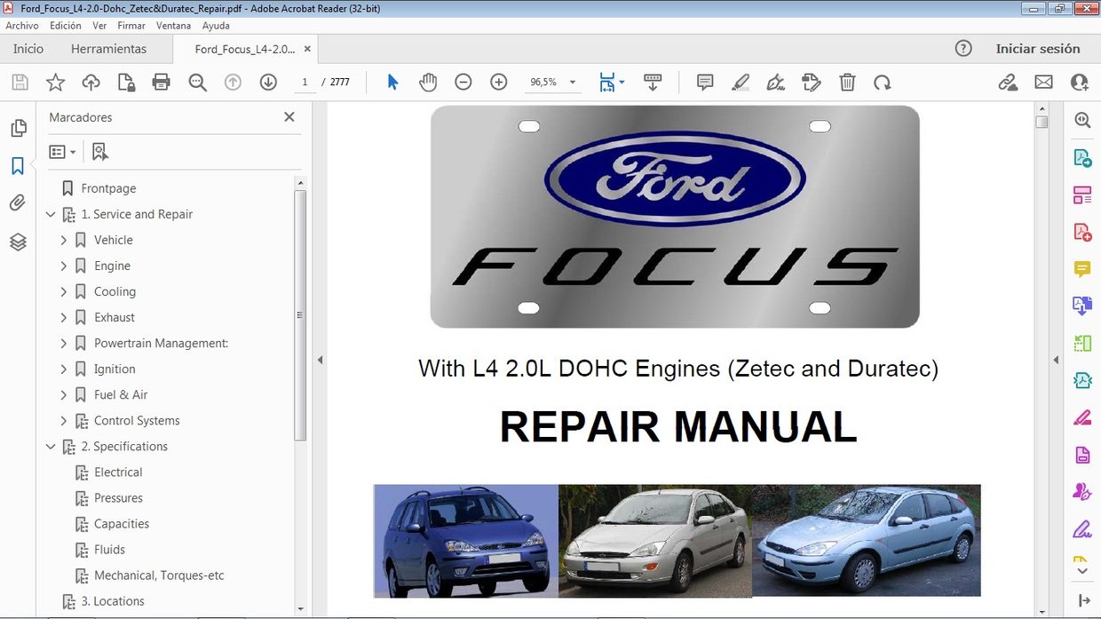The width and height of the screenshot is (1101, 619).
Task: Select the Hand pan tool
Action: 428,83
